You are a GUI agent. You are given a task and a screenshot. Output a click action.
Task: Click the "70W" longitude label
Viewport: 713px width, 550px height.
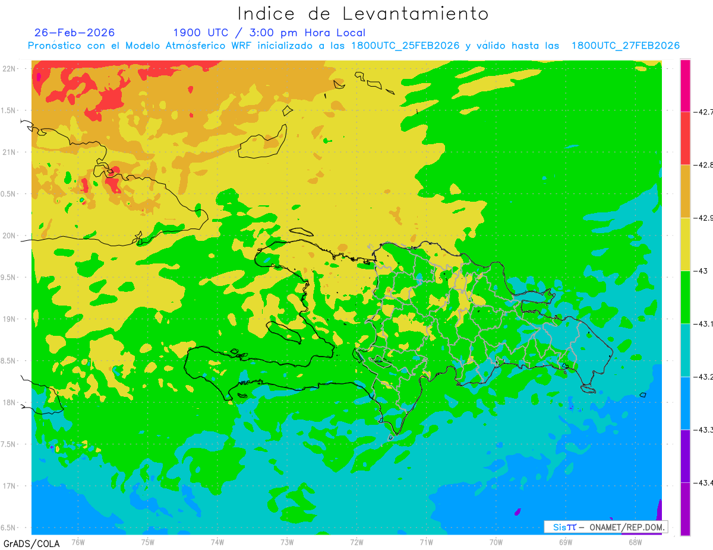[x=496, y=542]
